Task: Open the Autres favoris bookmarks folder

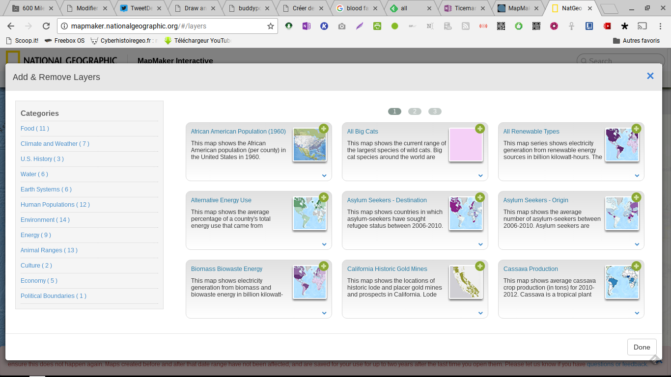Action: pyautogui.click(x=636, y=41)
